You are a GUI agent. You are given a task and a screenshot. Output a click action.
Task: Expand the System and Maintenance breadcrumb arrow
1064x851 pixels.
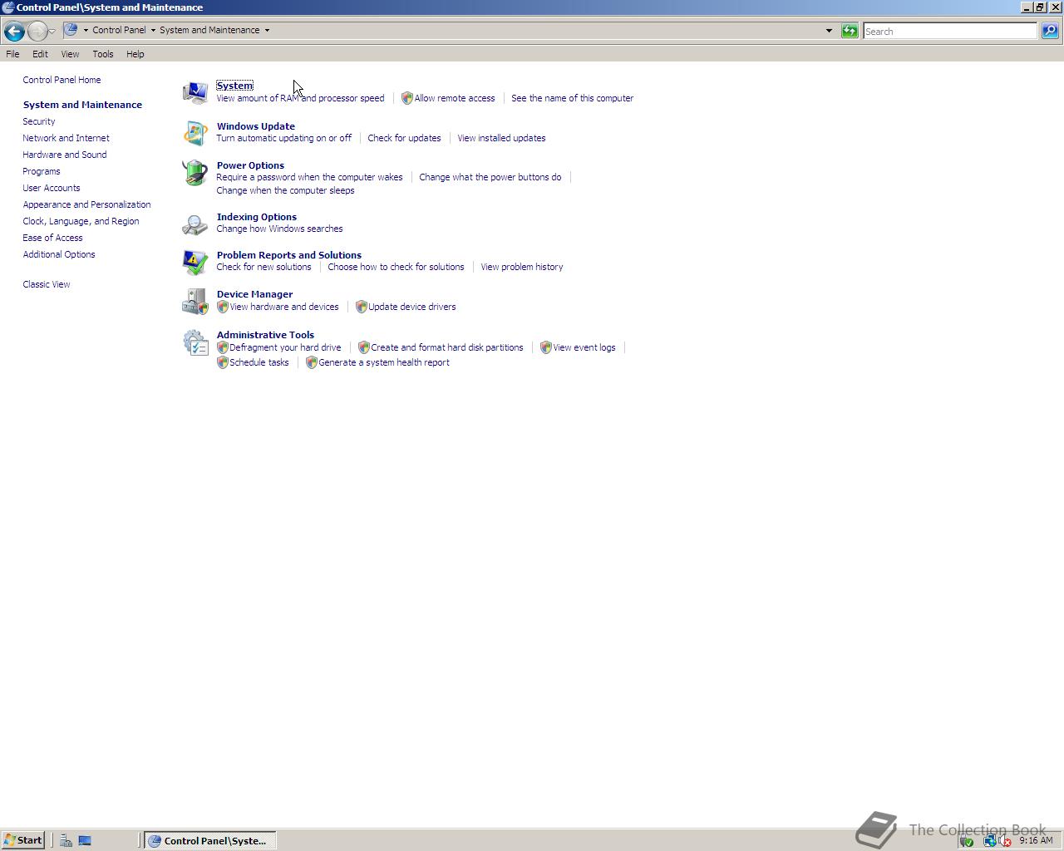click(267, 30)
